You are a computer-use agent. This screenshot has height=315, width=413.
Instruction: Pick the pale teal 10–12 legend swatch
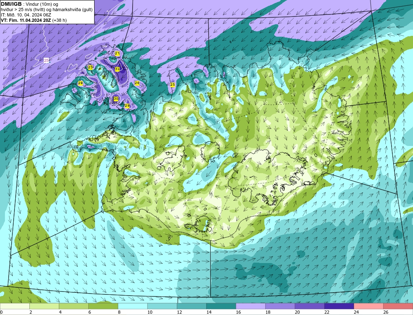pyautogui.click(x=162, y=306)
